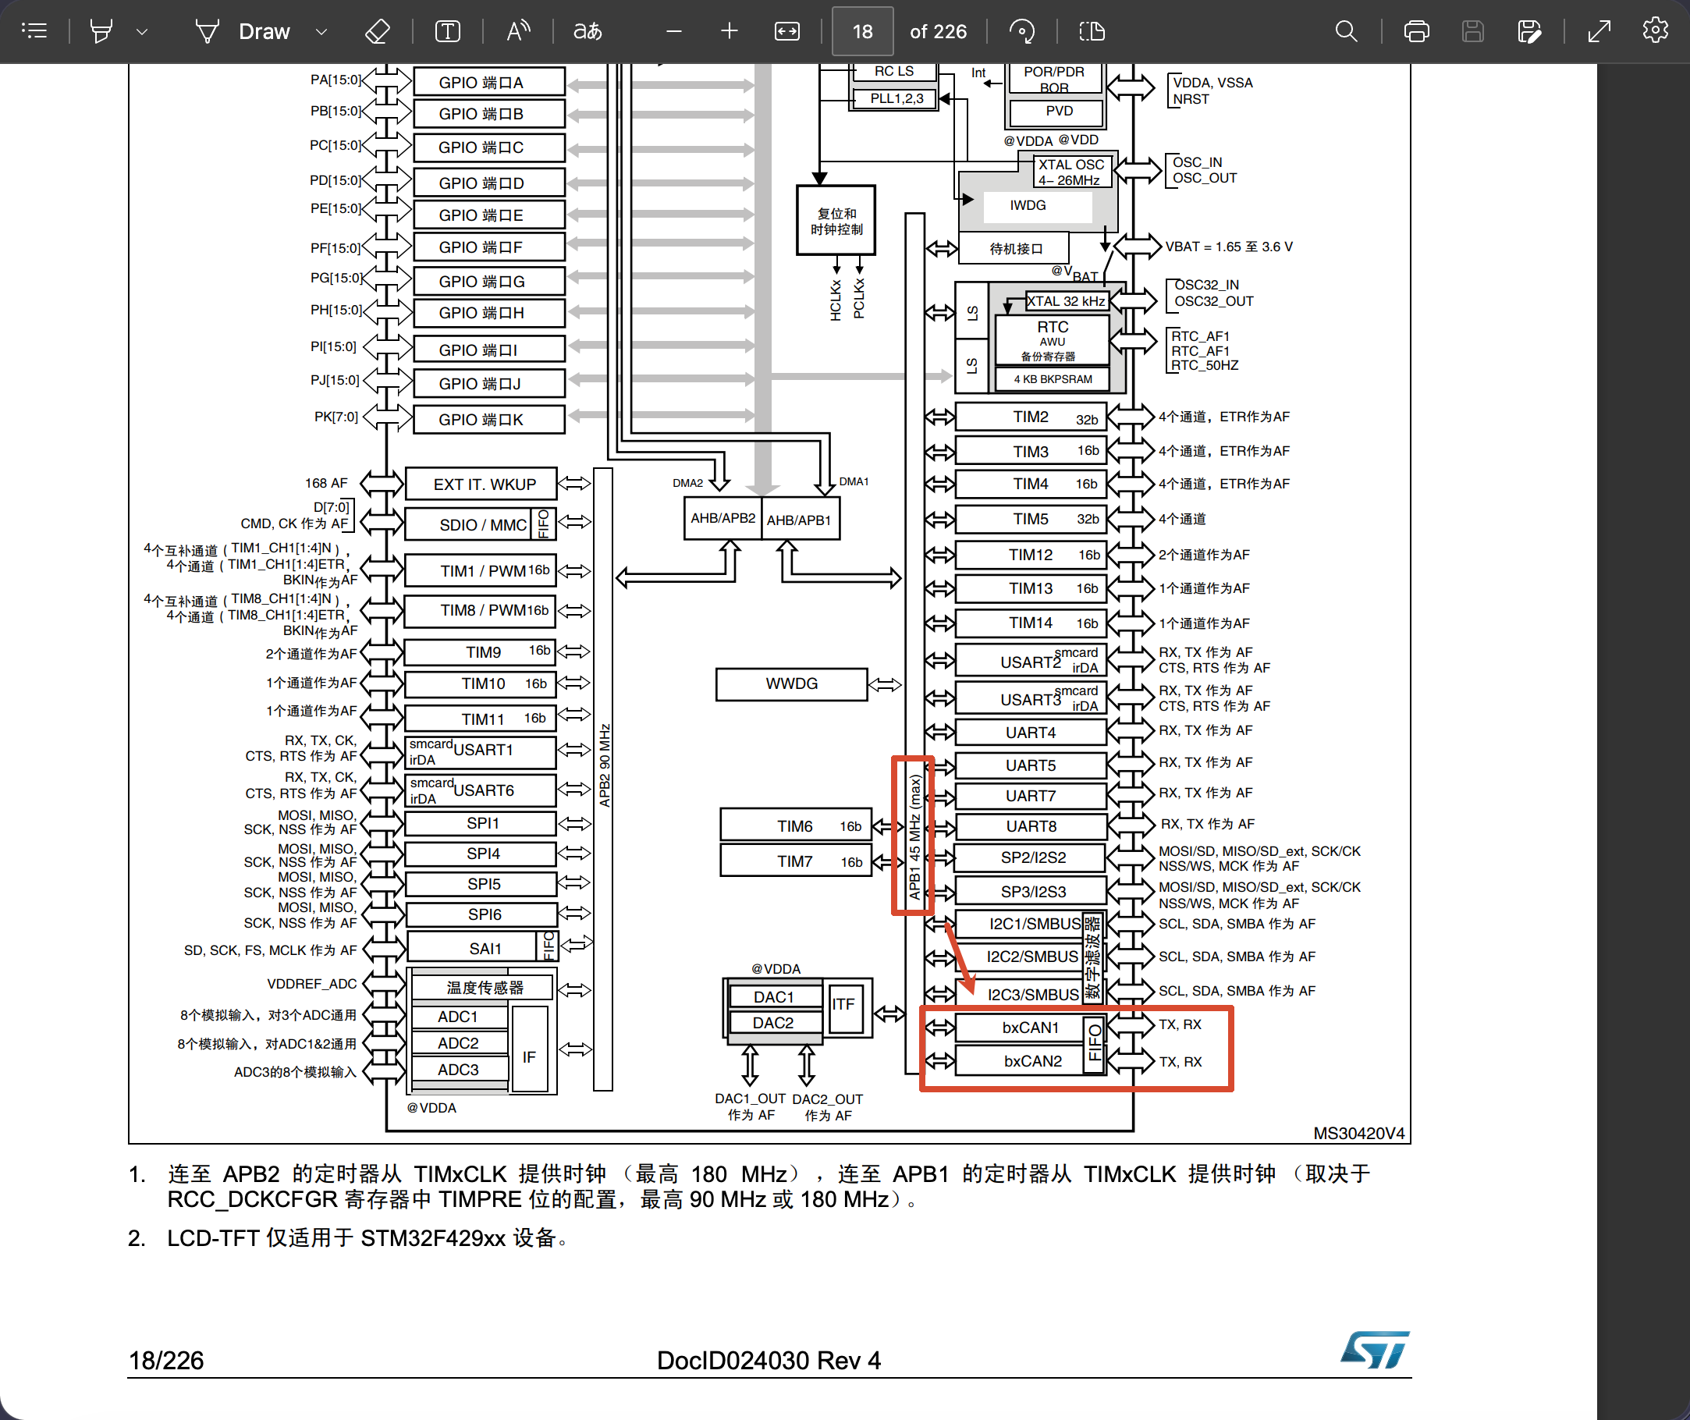
Task: Click the 'DocID024030 Rev 4' footer text
Action: click(769, 1361)
